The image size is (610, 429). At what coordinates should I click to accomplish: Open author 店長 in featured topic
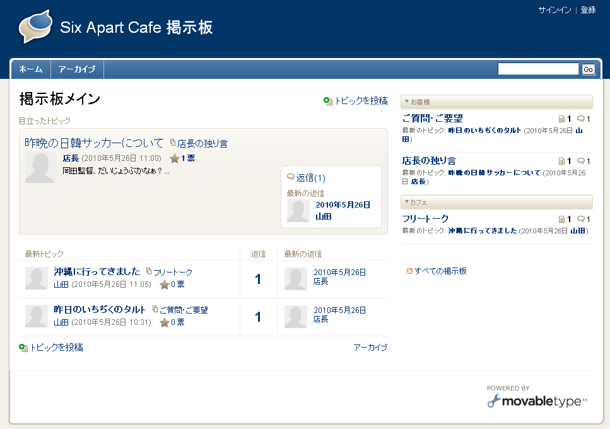point(71,158)
